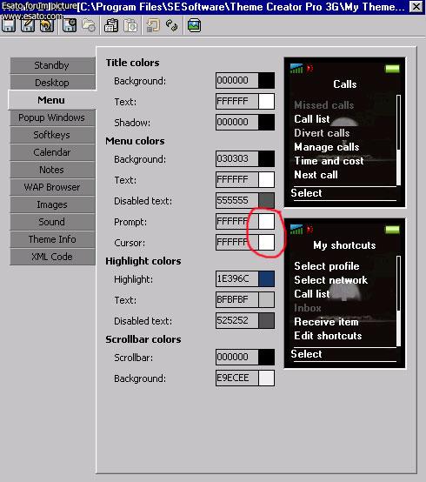
Task: Switch to the Standby tab
Action: click(52, 65)
